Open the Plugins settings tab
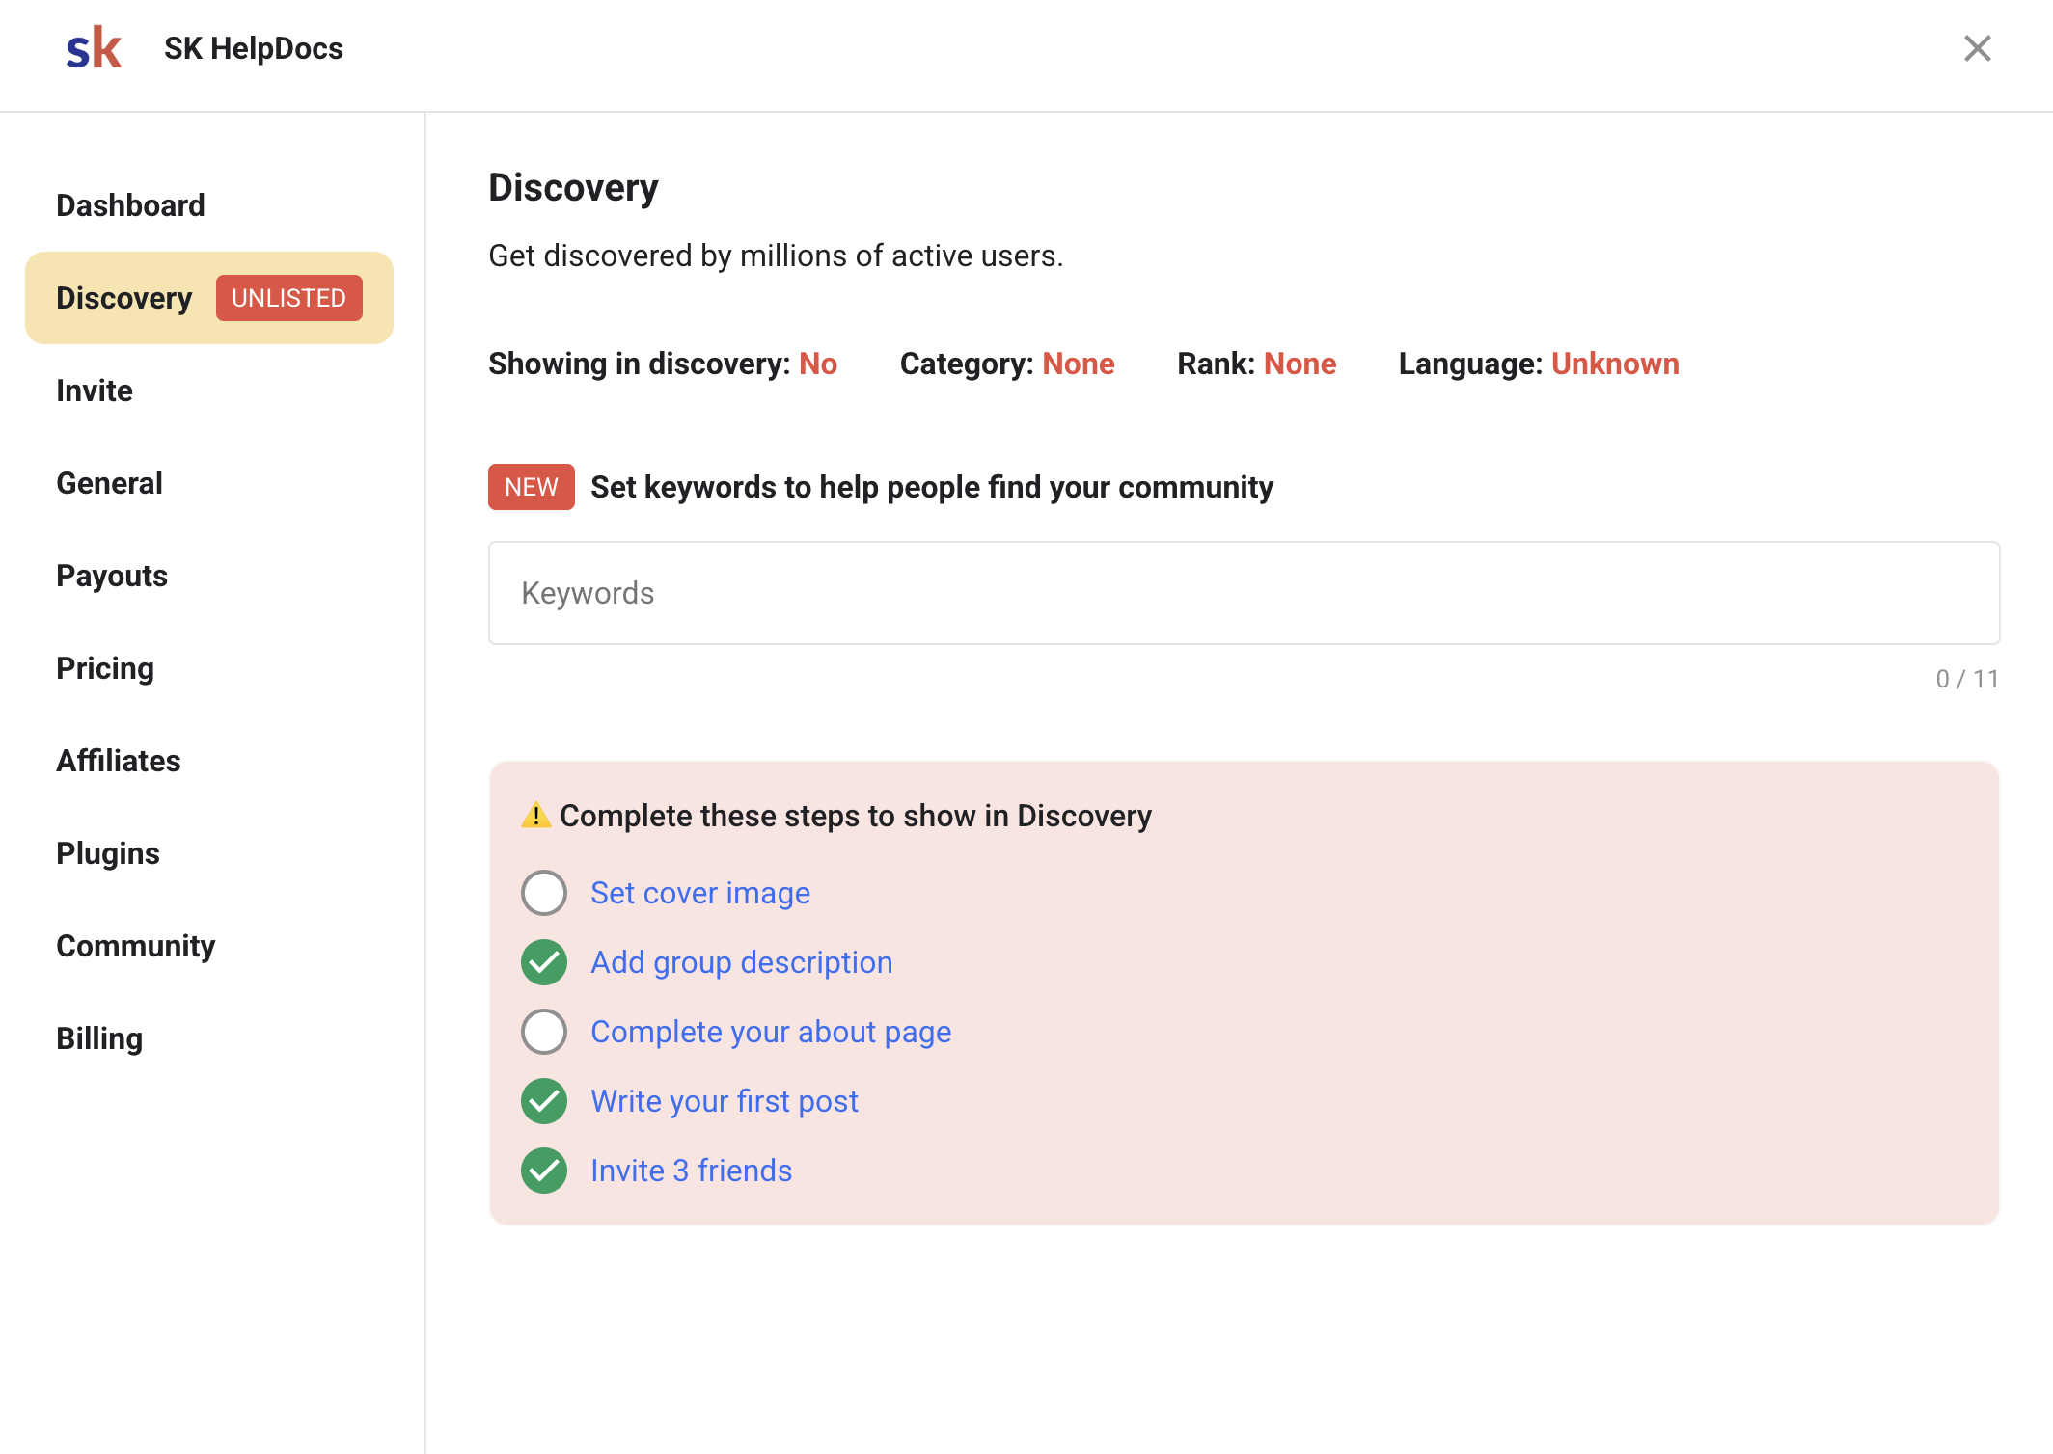The image size is (2053, 1454). 108,853
